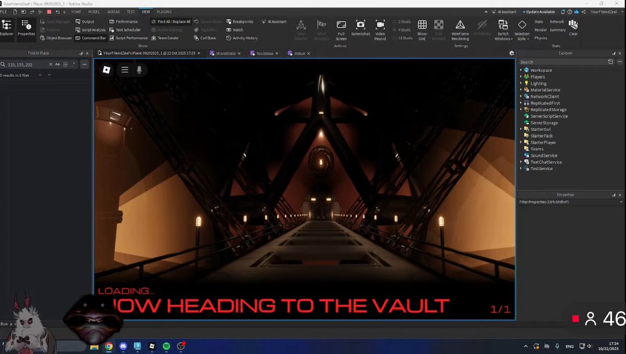This screenshot has width=626, height=354.
Task: Open the Explorer panel from the ribbon
Action: click(x=7, y=28)
